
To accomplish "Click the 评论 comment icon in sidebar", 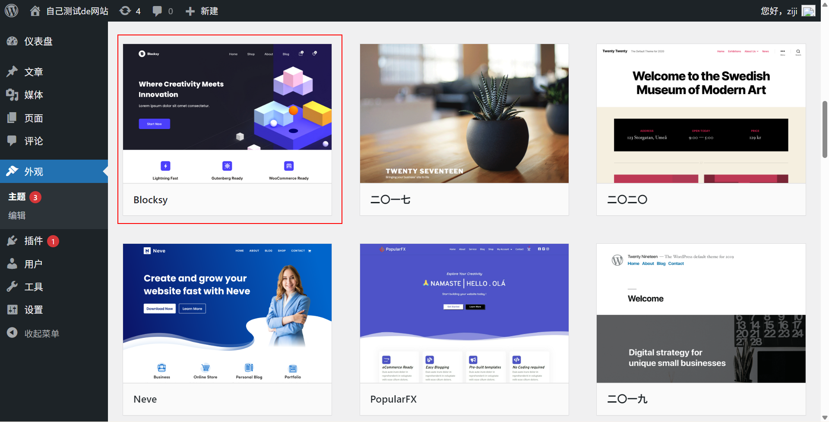I will click(x=12, y=141).
